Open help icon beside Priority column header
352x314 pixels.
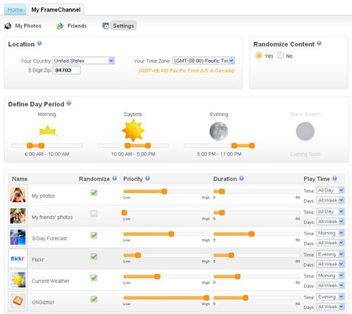[x=147, y=178]
